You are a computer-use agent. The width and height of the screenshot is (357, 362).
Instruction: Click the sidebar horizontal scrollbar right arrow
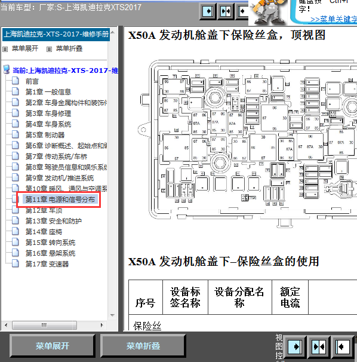pos(101,325)
